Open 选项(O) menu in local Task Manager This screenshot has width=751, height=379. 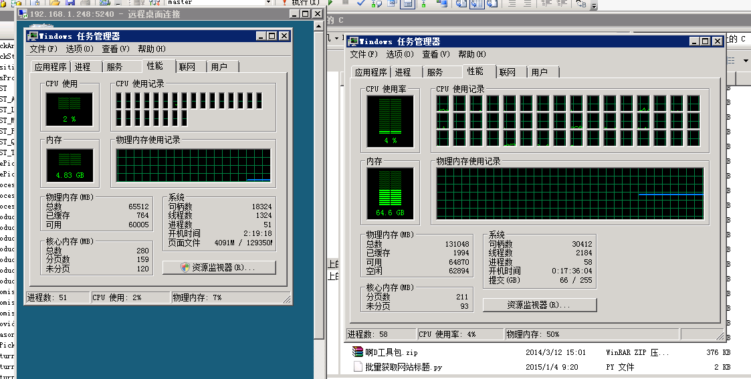pyautogui.click(x=400, y=54)
